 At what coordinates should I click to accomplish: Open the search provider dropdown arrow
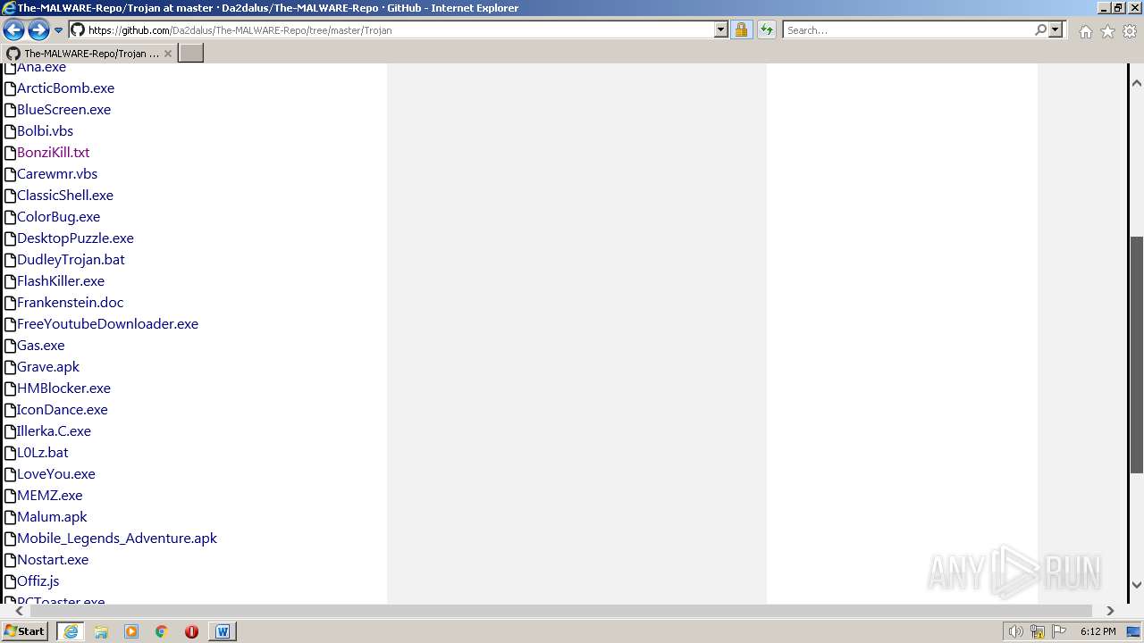point(1056,29)
